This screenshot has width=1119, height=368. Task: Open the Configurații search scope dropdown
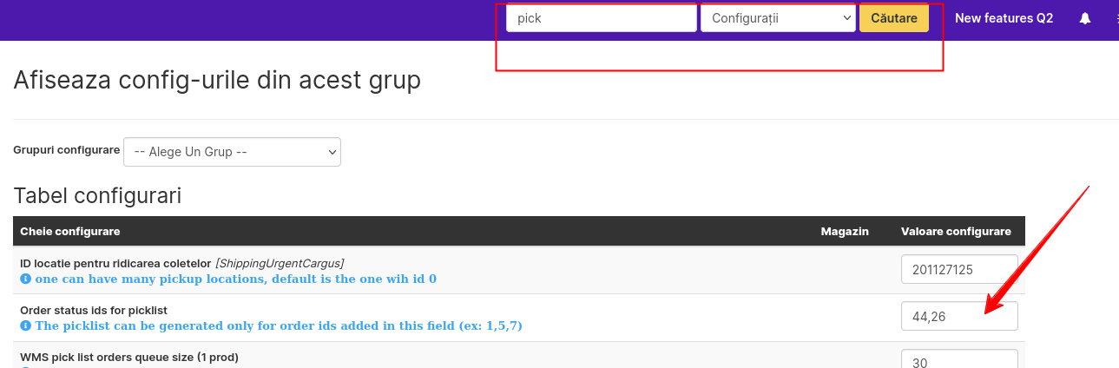tap(778, 18)
